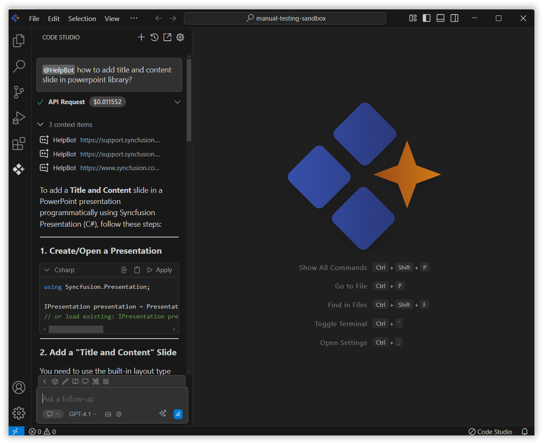Toggle the bottom panel visibility

point(440,18)
